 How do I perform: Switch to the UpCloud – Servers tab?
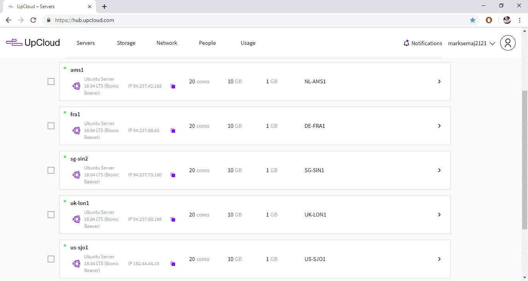coord(49,7)
